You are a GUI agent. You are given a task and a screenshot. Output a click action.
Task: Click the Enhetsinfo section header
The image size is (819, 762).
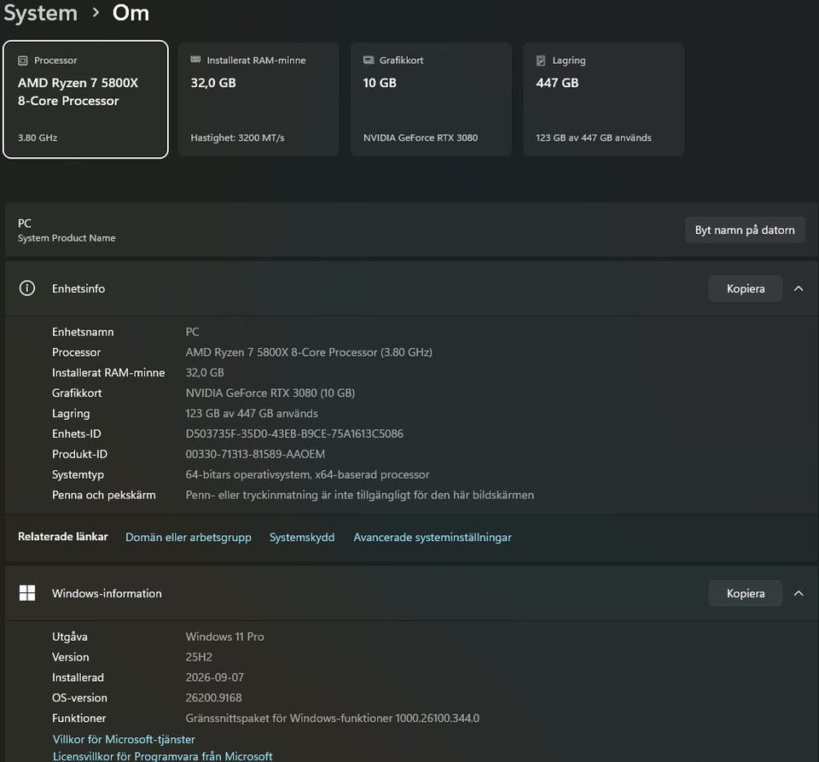point(410,288)
